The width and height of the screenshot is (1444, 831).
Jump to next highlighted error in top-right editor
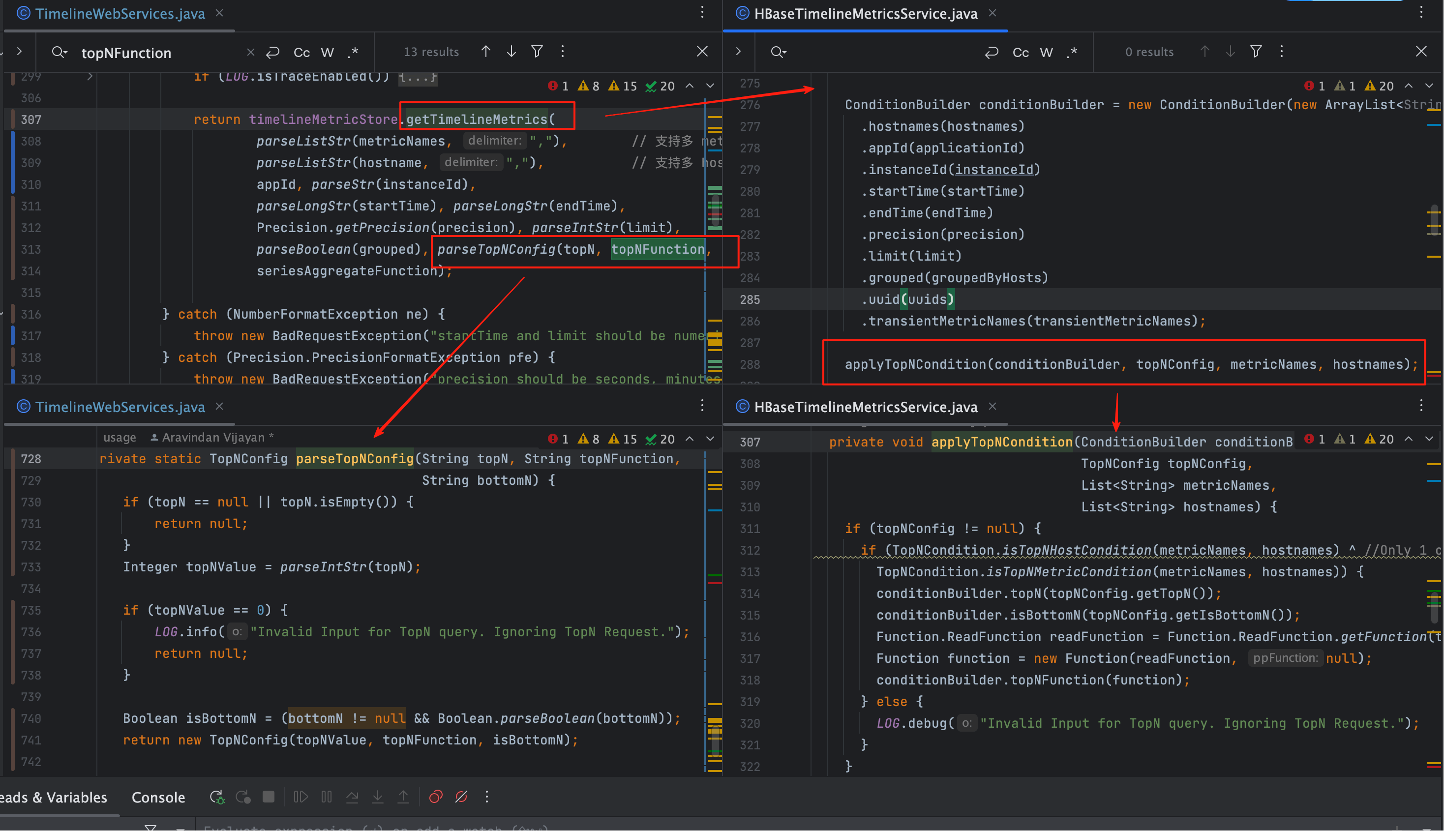pyautogui.click(x=1430, y=86)
